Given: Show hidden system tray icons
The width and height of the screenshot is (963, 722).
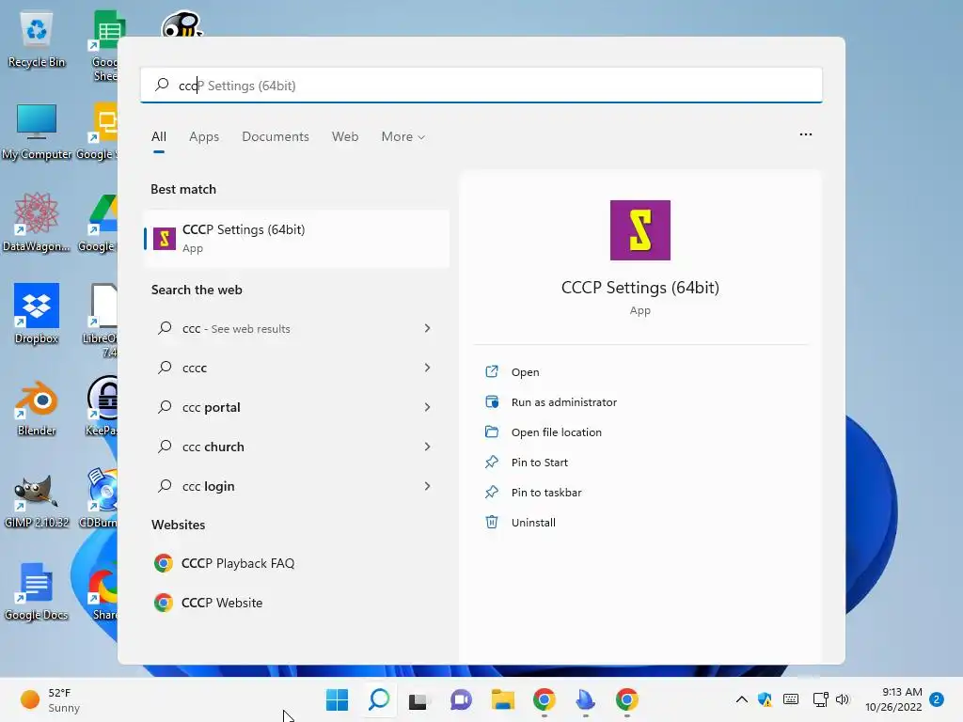Looking at the screenshot, I should click(742, 699).
